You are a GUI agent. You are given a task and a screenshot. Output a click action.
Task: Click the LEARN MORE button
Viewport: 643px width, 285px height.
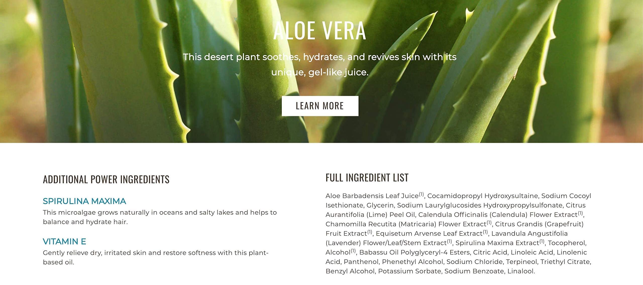[320, 106]
